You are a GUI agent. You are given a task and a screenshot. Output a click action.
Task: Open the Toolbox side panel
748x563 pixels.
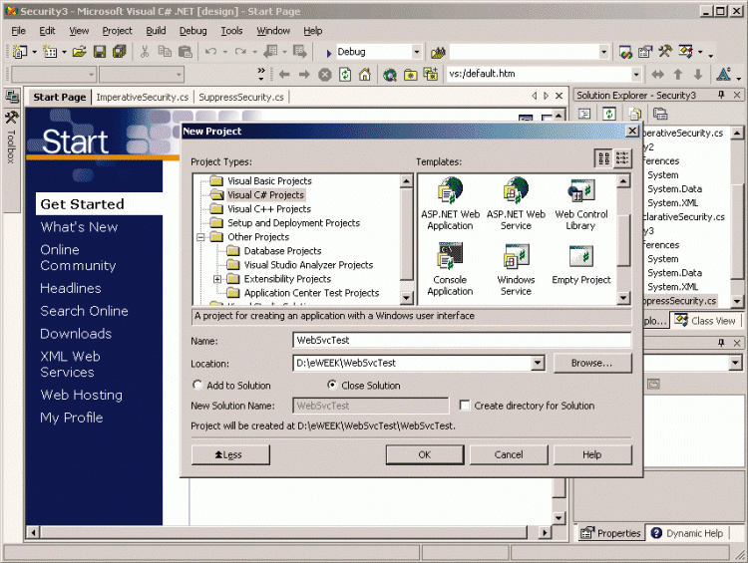click(11, 139)
